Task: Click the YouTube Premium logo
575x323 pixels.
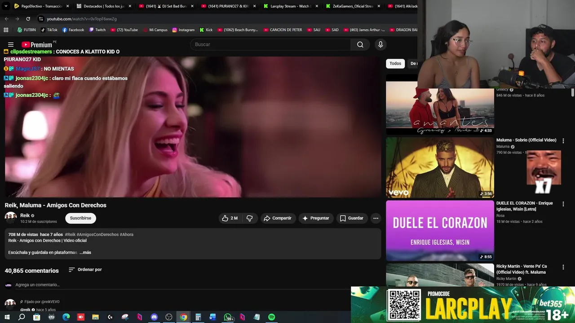Action: [x=38, y=44]
